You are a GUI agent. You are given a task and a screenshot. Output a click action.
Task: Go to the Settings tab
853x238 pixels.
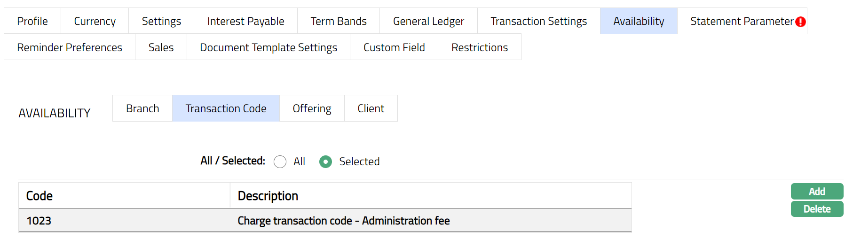coord(161,21)
